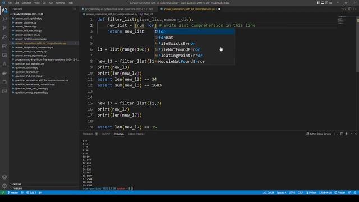
Task: Select the 'FileNotFoundError' suggestion
Action: pos(194,49)
